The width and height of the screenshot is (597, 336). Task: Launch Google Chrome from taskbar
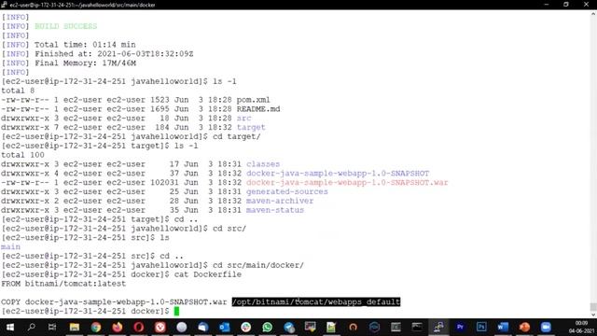click(95, 327)
